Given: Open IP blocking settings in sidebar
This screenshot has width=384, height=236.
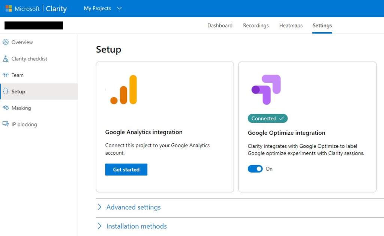Looking at the screenshot, I should 39,124.
